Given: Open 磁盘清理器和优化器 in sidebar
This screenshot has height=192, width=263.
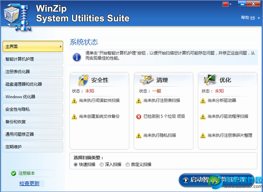Looking at the screenshot, I should (x=33, y=84).
